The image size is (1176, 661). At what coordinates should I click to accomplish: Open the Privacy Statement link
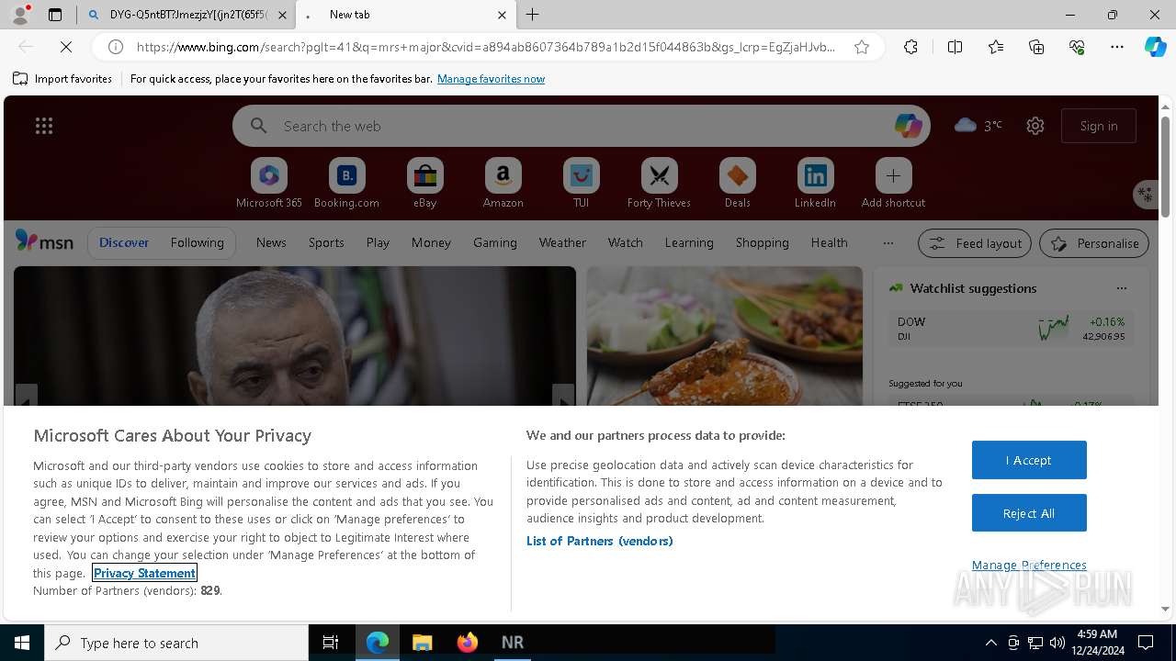144,573
